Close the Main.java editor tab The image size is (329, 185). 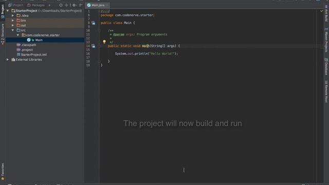coord(107,5)
